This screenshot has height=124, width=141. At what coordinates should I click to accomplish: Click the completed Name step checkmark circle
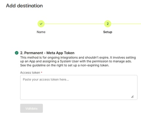coord(41,24)
